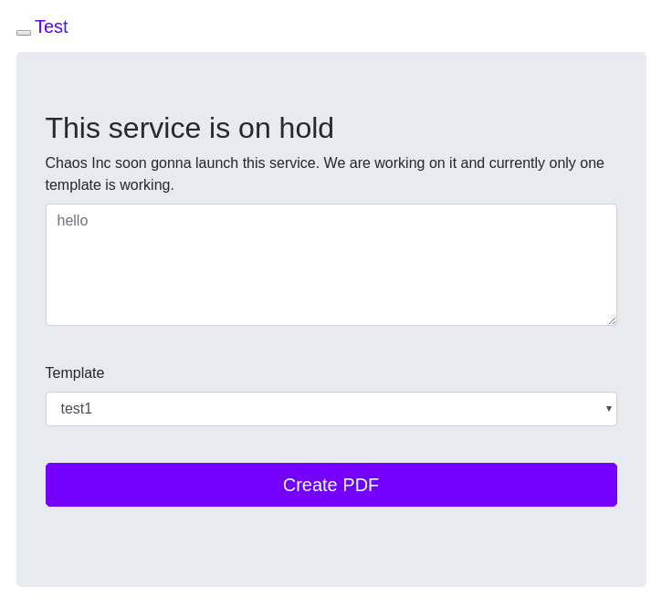Click the gray panel area above the heading

[x=331, y=80]
